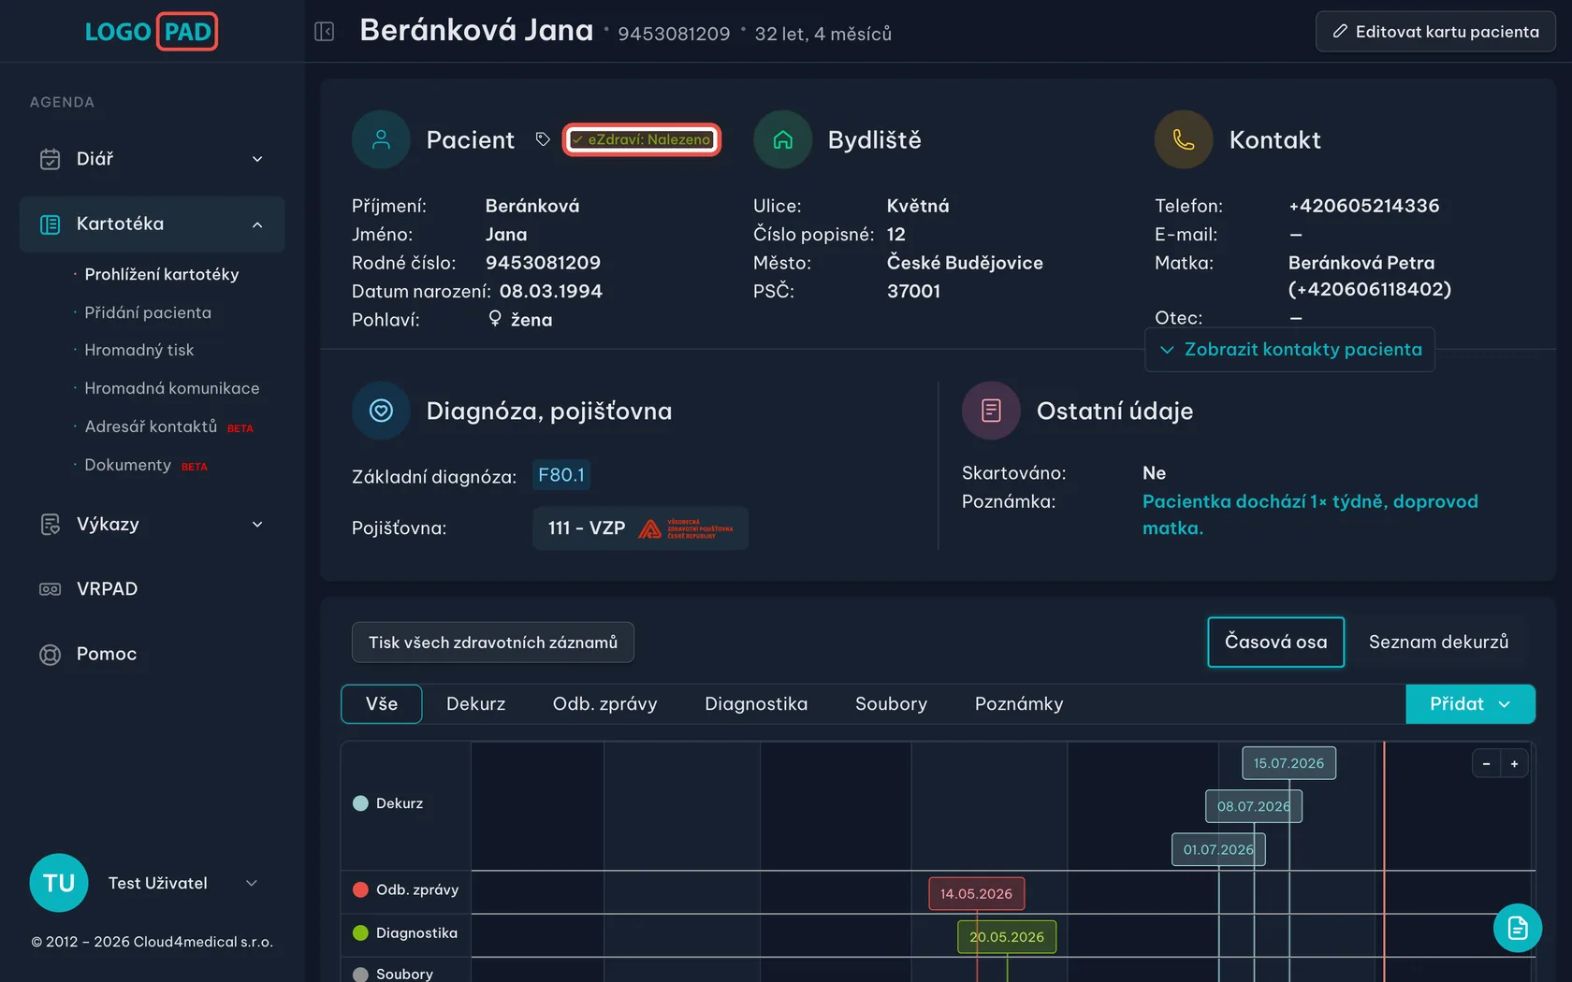Click the VZP insurance company logo

coord(686,528)
